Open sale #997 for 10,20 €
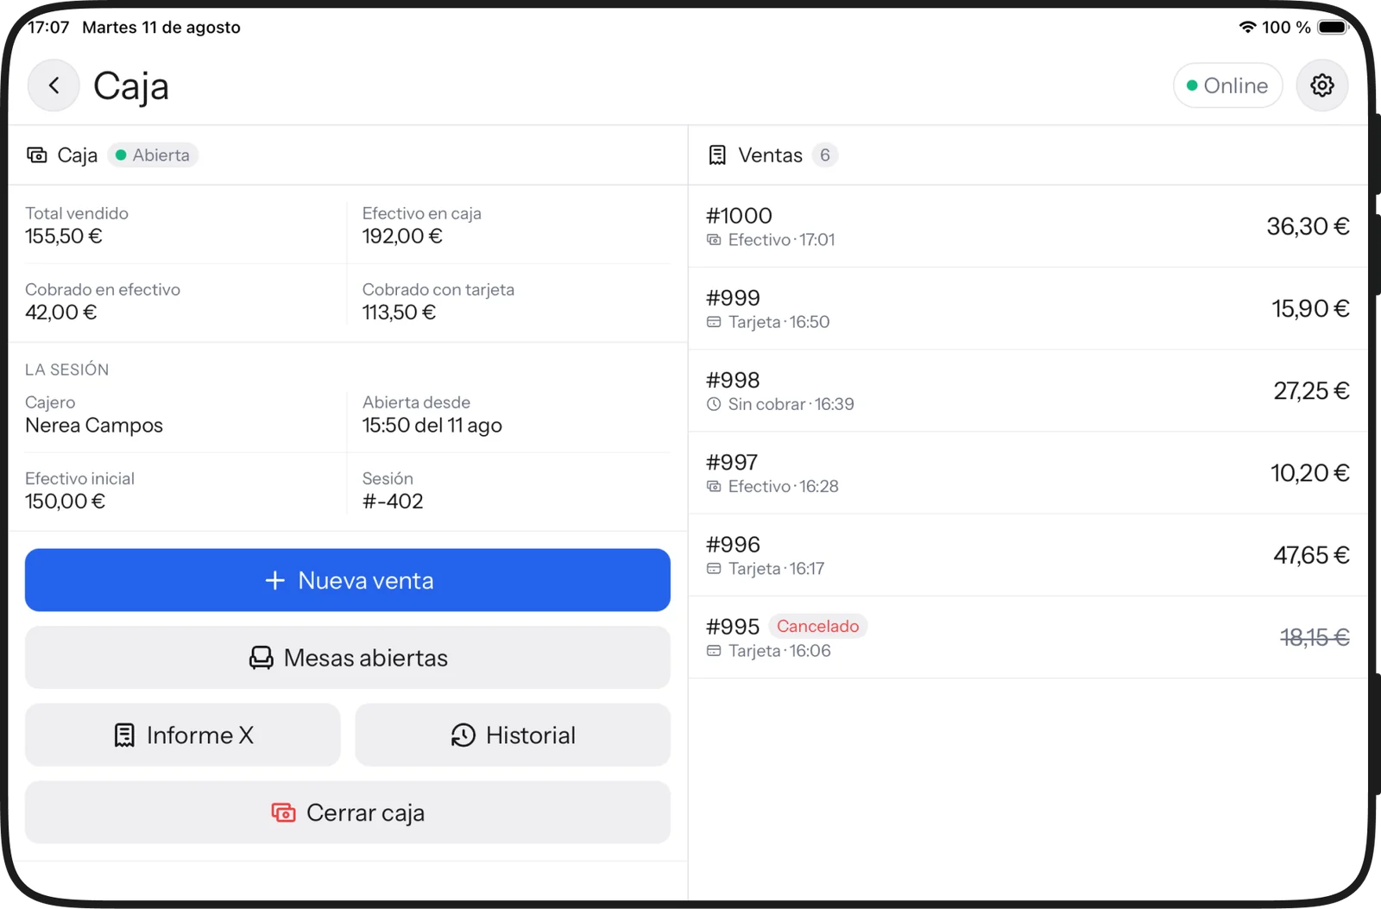Screen dimensions: 1381x909 (x=1028, y=473)
